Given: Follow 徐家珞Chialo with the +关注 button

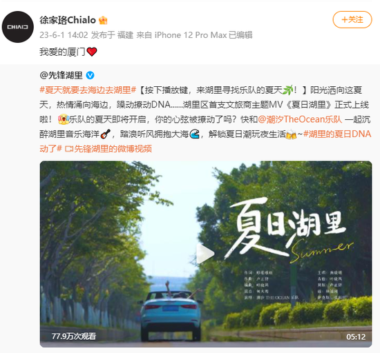Looking at the screenshot, I should (x=352, y=19).
